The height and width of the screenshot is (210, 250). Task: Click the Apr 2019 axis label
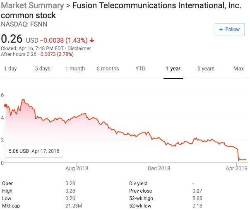pyautogui.click(x=236, y=169)
